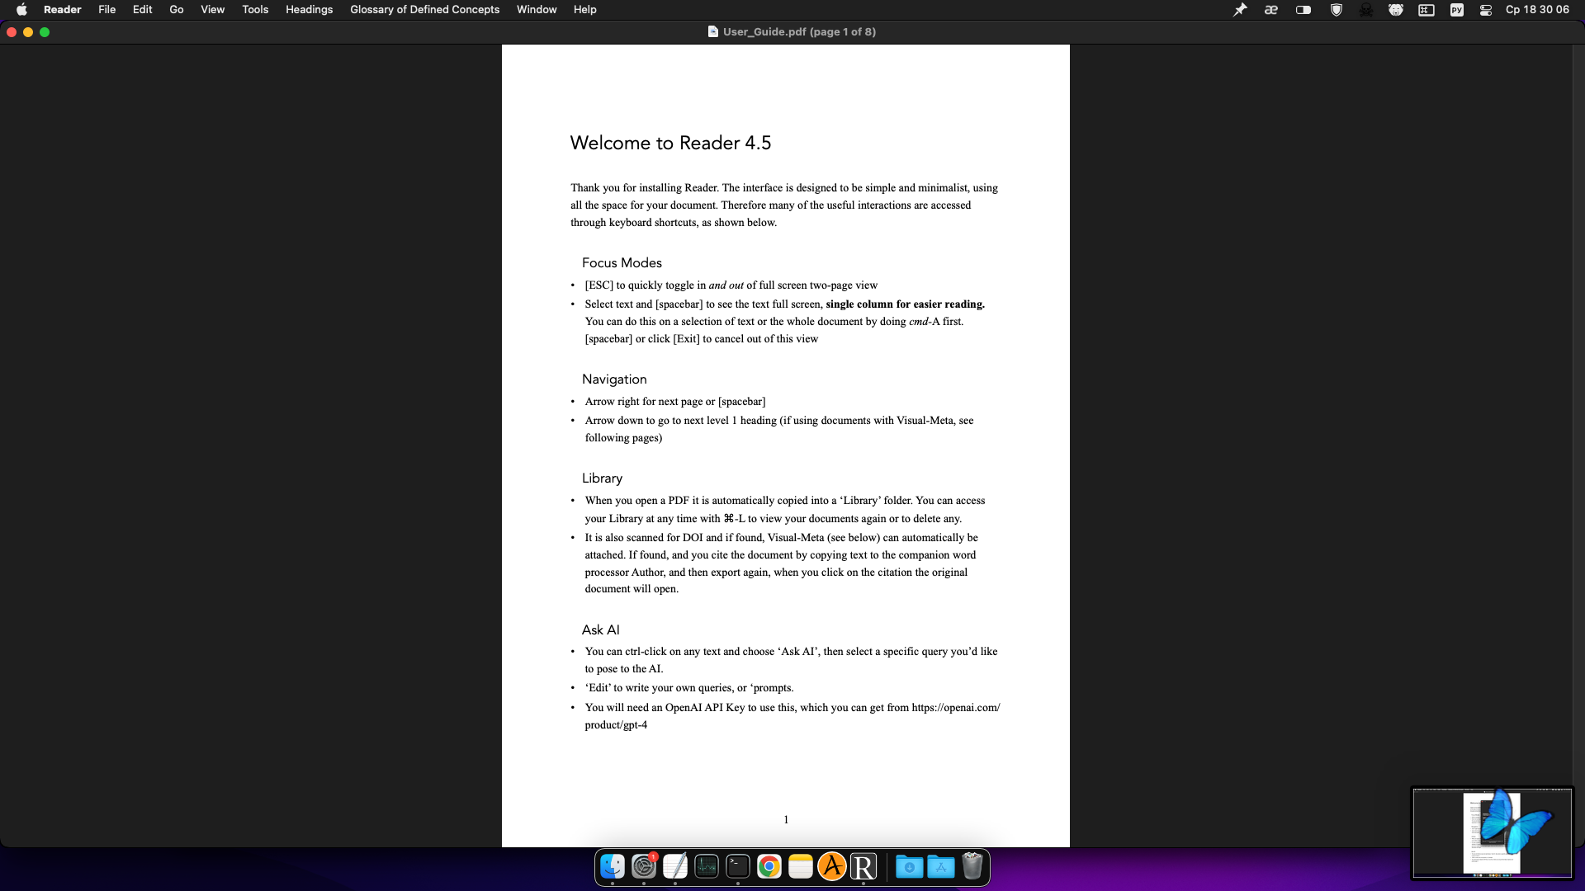Open the Edit menu
Viewport: 1585px width, 891px height.
[142, 10]
